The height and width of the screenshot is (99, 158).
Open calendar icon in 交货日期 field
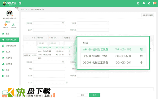pyautogui.click(x=63, y=62)
